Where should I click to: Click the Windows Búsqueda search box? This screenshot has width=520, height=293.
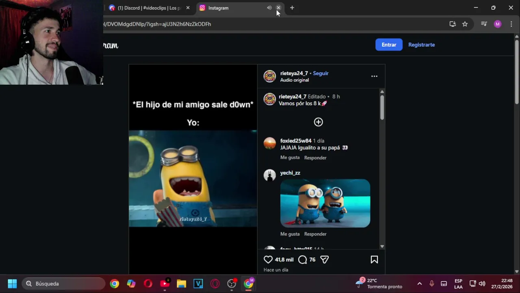[63, 284]
